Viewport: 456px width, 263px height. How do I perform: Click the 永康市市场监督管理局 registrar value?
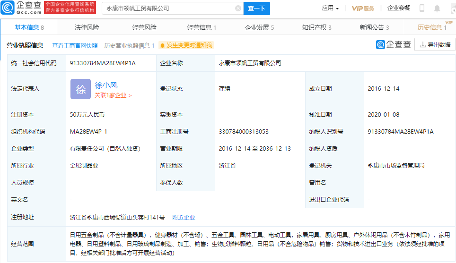(x=396, y=166)
